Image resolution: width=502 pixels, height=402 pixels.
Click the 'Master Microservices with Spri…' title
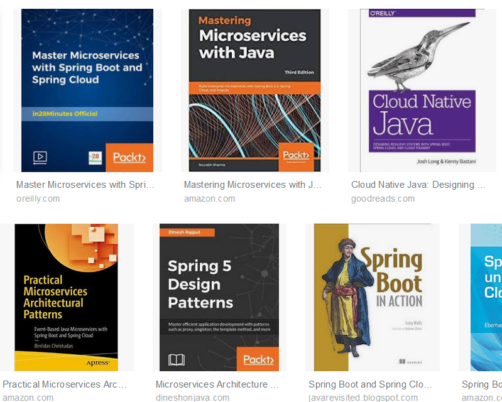(x=85, y=185)
